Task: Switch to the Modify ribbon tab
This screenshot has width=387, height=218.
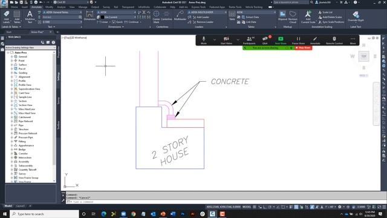Action: pyautogui.click(x=49, y=7)
